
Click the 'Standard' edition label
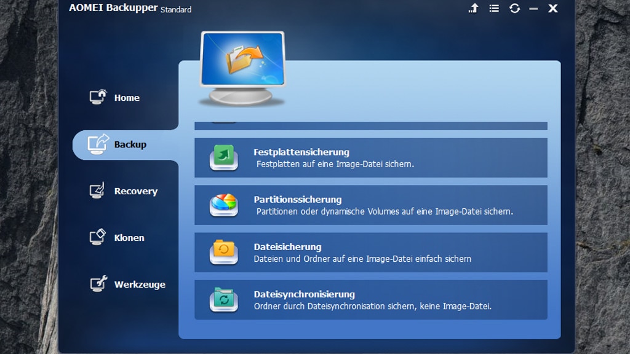click(176, 10)
